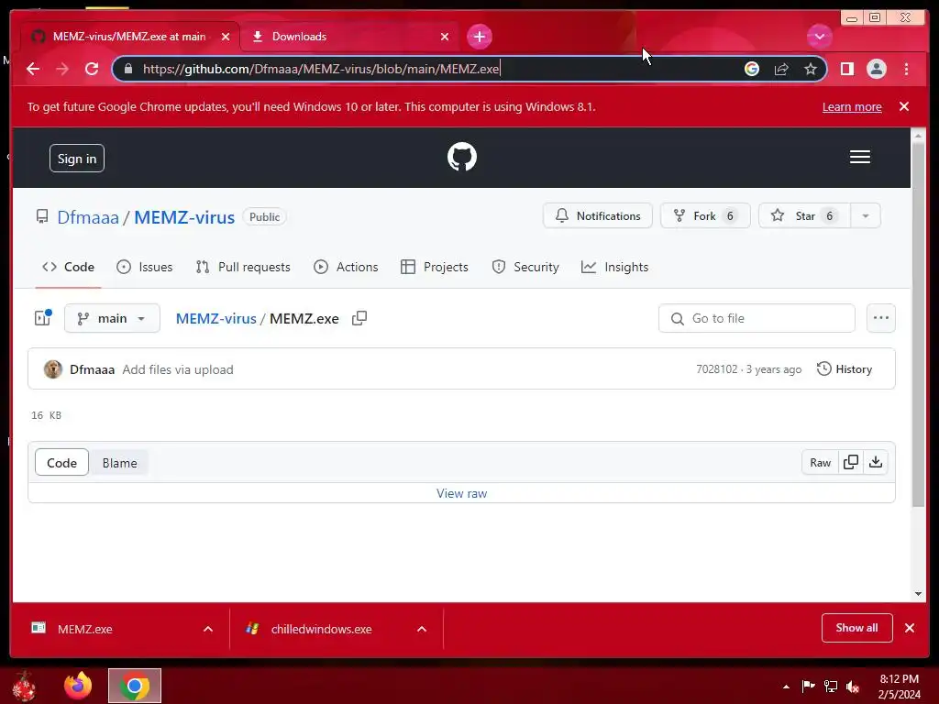This screenshot has width=939, height=704.
Task: Reload the page with the refresh icon
Action: 92,69
